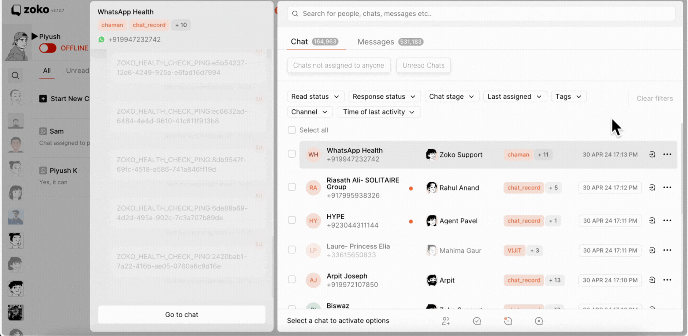
Task: Open more options for Riasath Ali row
Action: click(x=667, y=188)
